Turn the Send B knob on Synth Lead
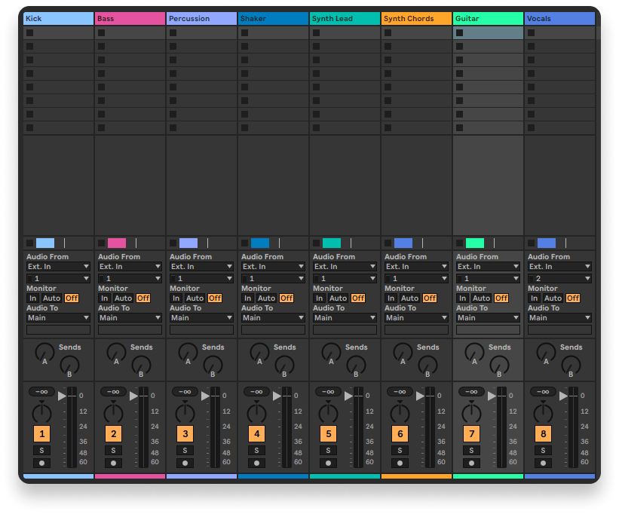619x514 pixels. coord(356,366)
